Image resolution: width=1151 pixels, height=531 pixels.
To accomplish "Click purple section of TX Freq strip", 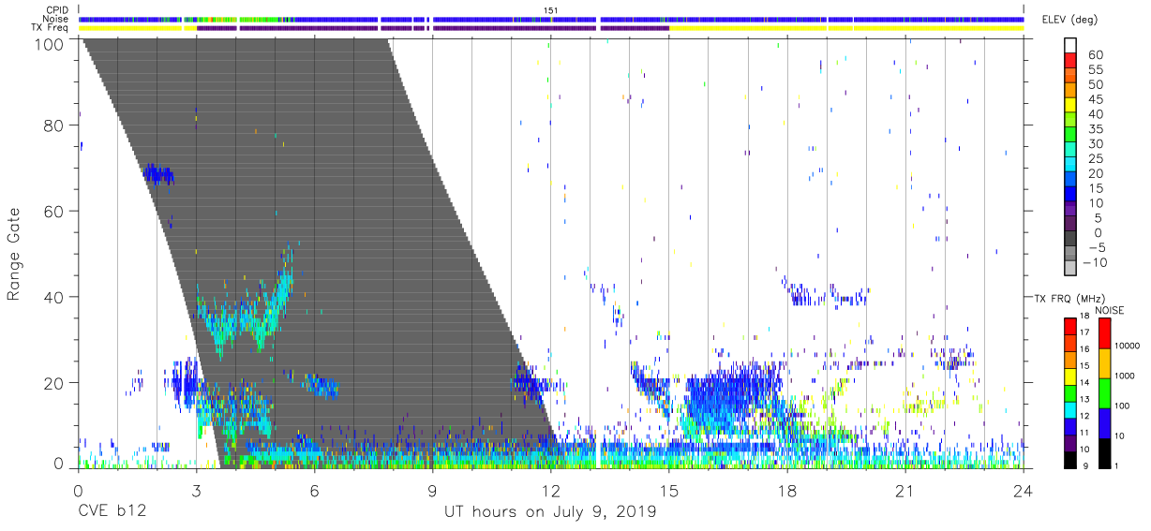I will tap(433, 28).
